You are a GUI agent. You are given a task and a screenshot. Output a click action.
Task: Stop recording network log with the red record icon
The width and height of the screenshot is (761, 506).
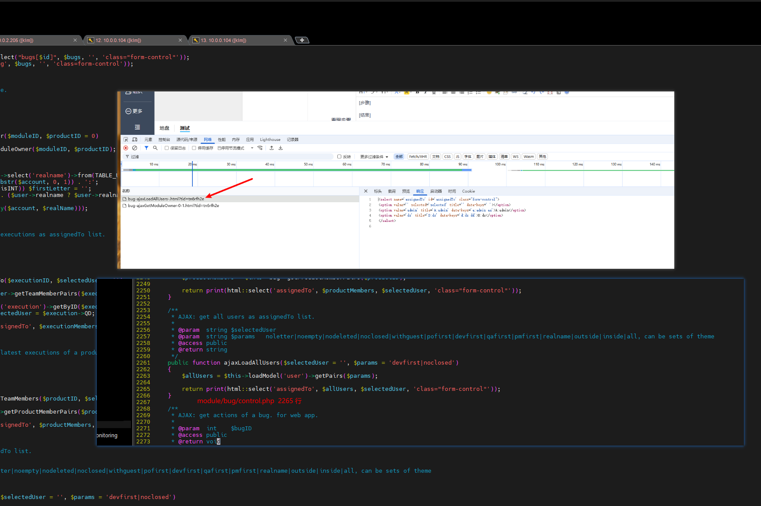(x=126, y=148)
